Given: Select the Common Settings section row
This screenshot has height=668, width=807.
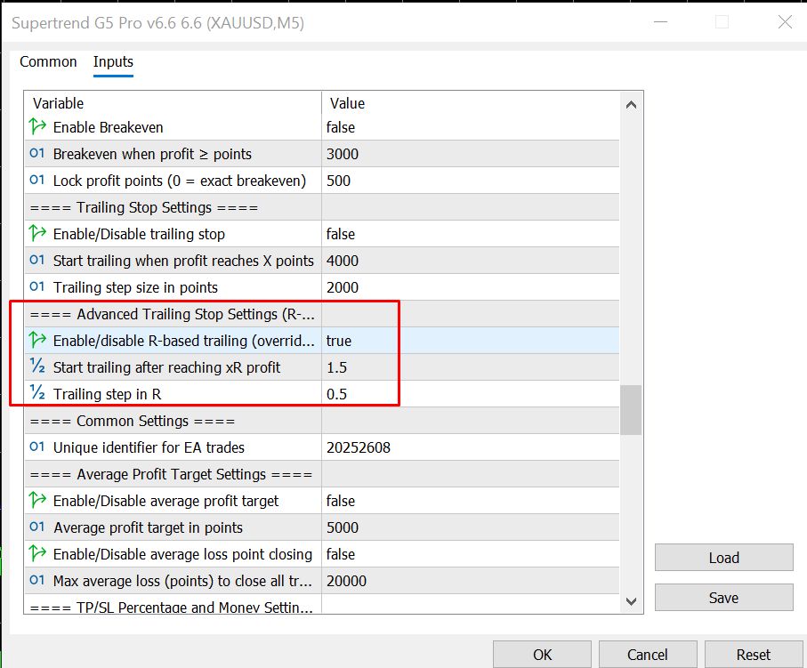Looking at the screenshot, I should 322,421.
